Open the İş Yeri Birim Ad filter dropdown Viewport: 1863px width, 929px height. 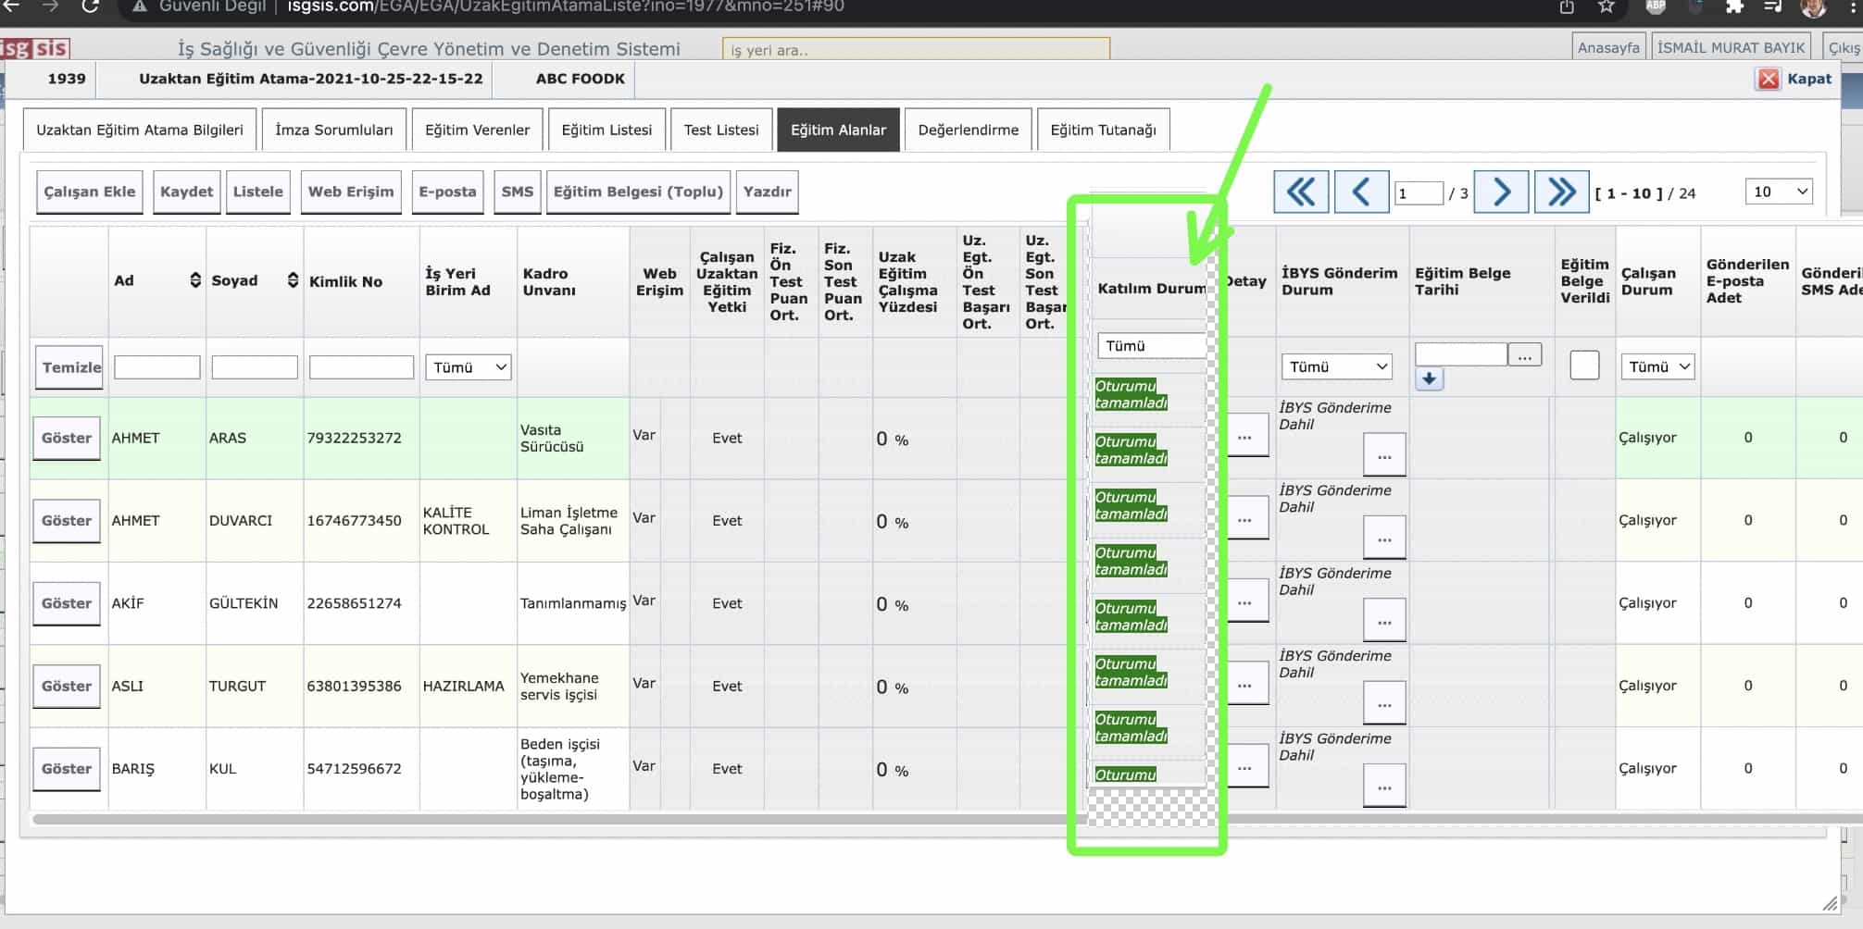[x=468, y=367]
